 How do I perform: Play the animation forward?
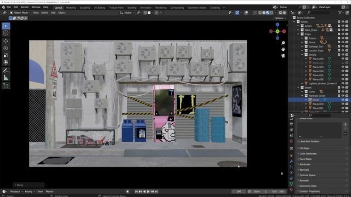coord(148,192)
